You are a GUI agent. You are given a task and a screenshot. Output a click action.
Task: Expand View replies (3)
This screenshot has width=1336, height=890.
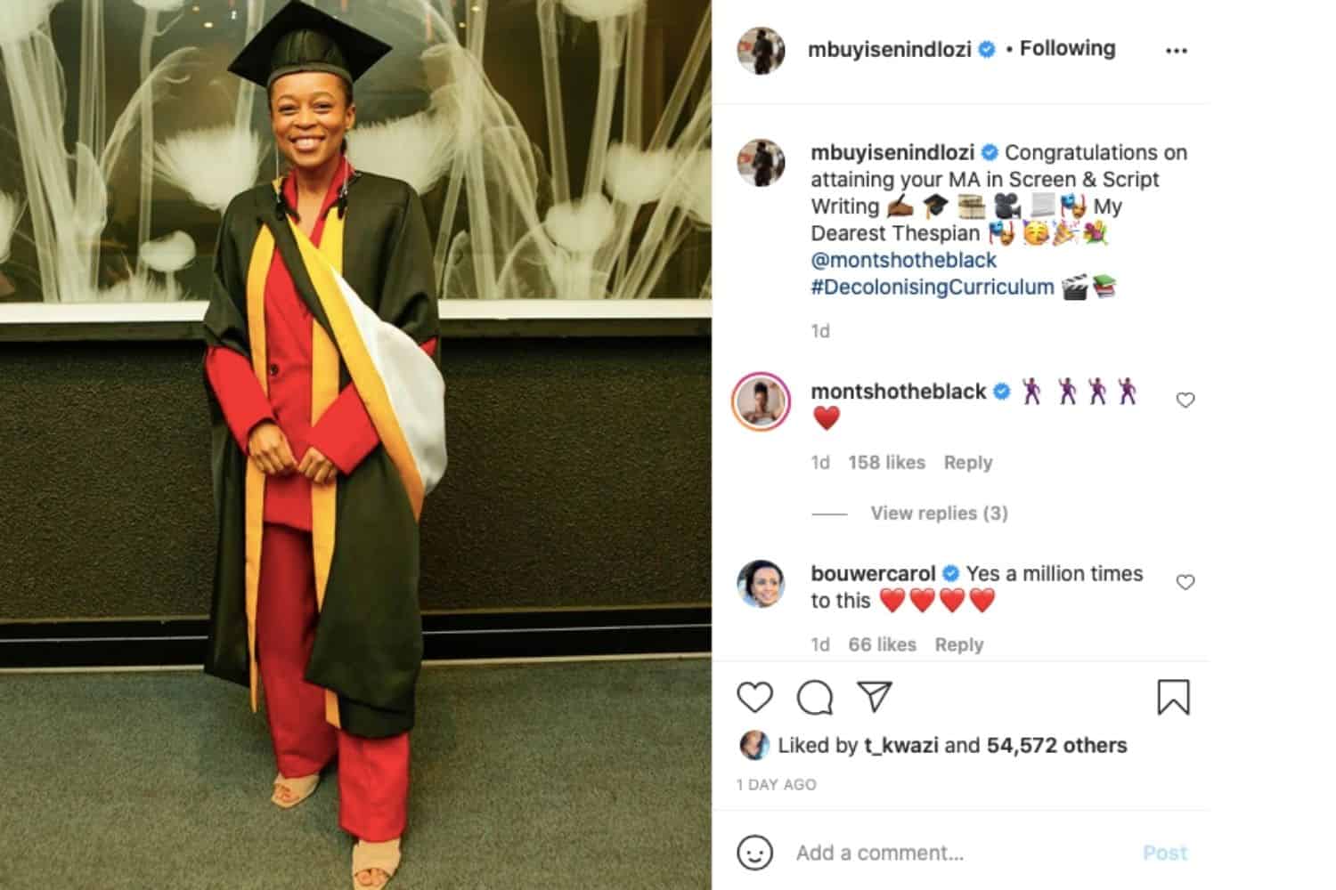coord(939,514)
